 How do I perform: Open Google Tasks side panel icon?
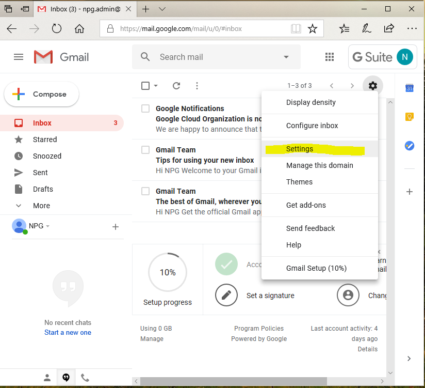(410, 146)
